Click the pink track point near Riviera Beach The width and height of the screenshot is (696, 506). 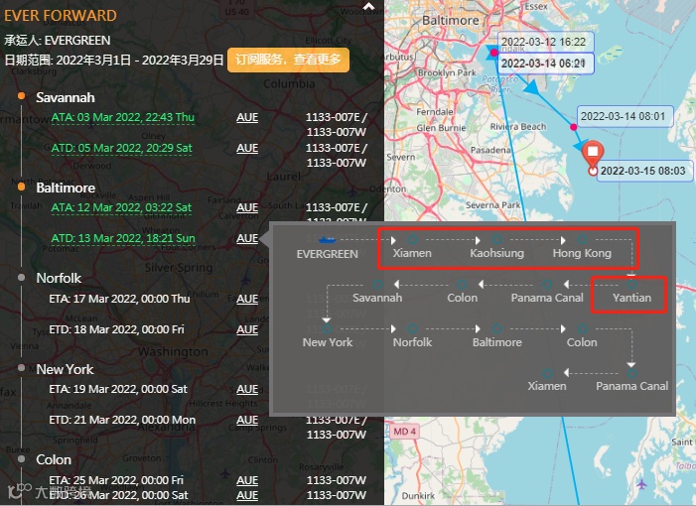pos(574,127)
